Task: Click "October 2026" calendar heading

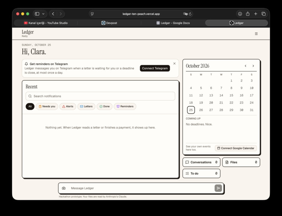Action: pos(198,66)
